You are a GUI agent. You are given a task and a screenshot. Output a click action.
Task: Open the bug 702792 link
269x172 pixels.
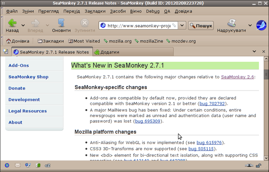(212, 104)
